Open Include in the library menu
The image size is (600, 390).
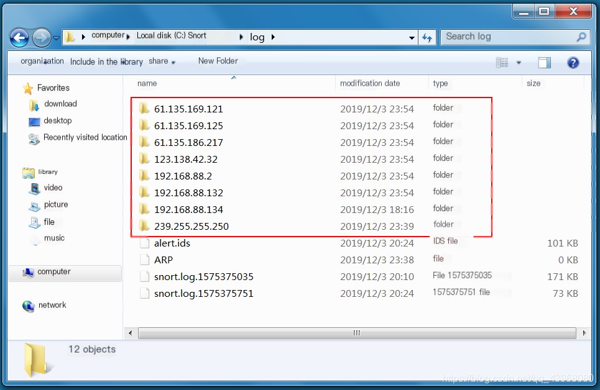(106, 61)
